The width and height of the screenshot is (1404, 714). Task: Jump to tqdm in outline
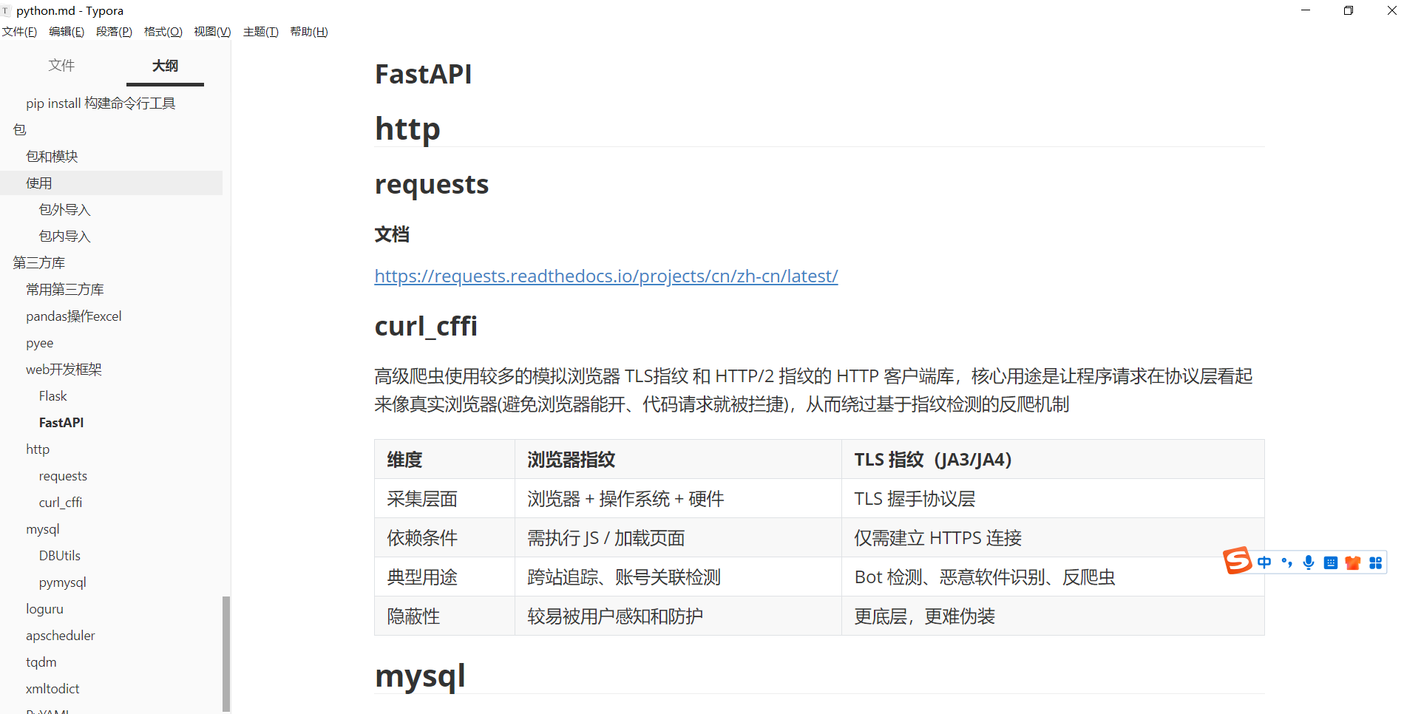[41, 662]
